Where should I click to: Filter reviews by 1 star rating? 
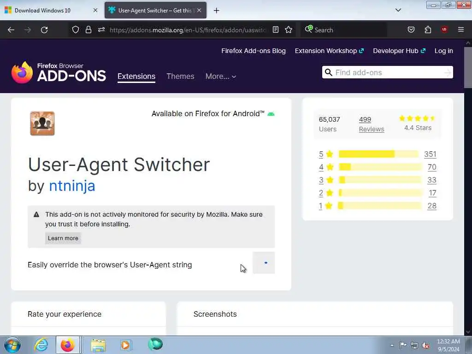[x=326, y=206]
